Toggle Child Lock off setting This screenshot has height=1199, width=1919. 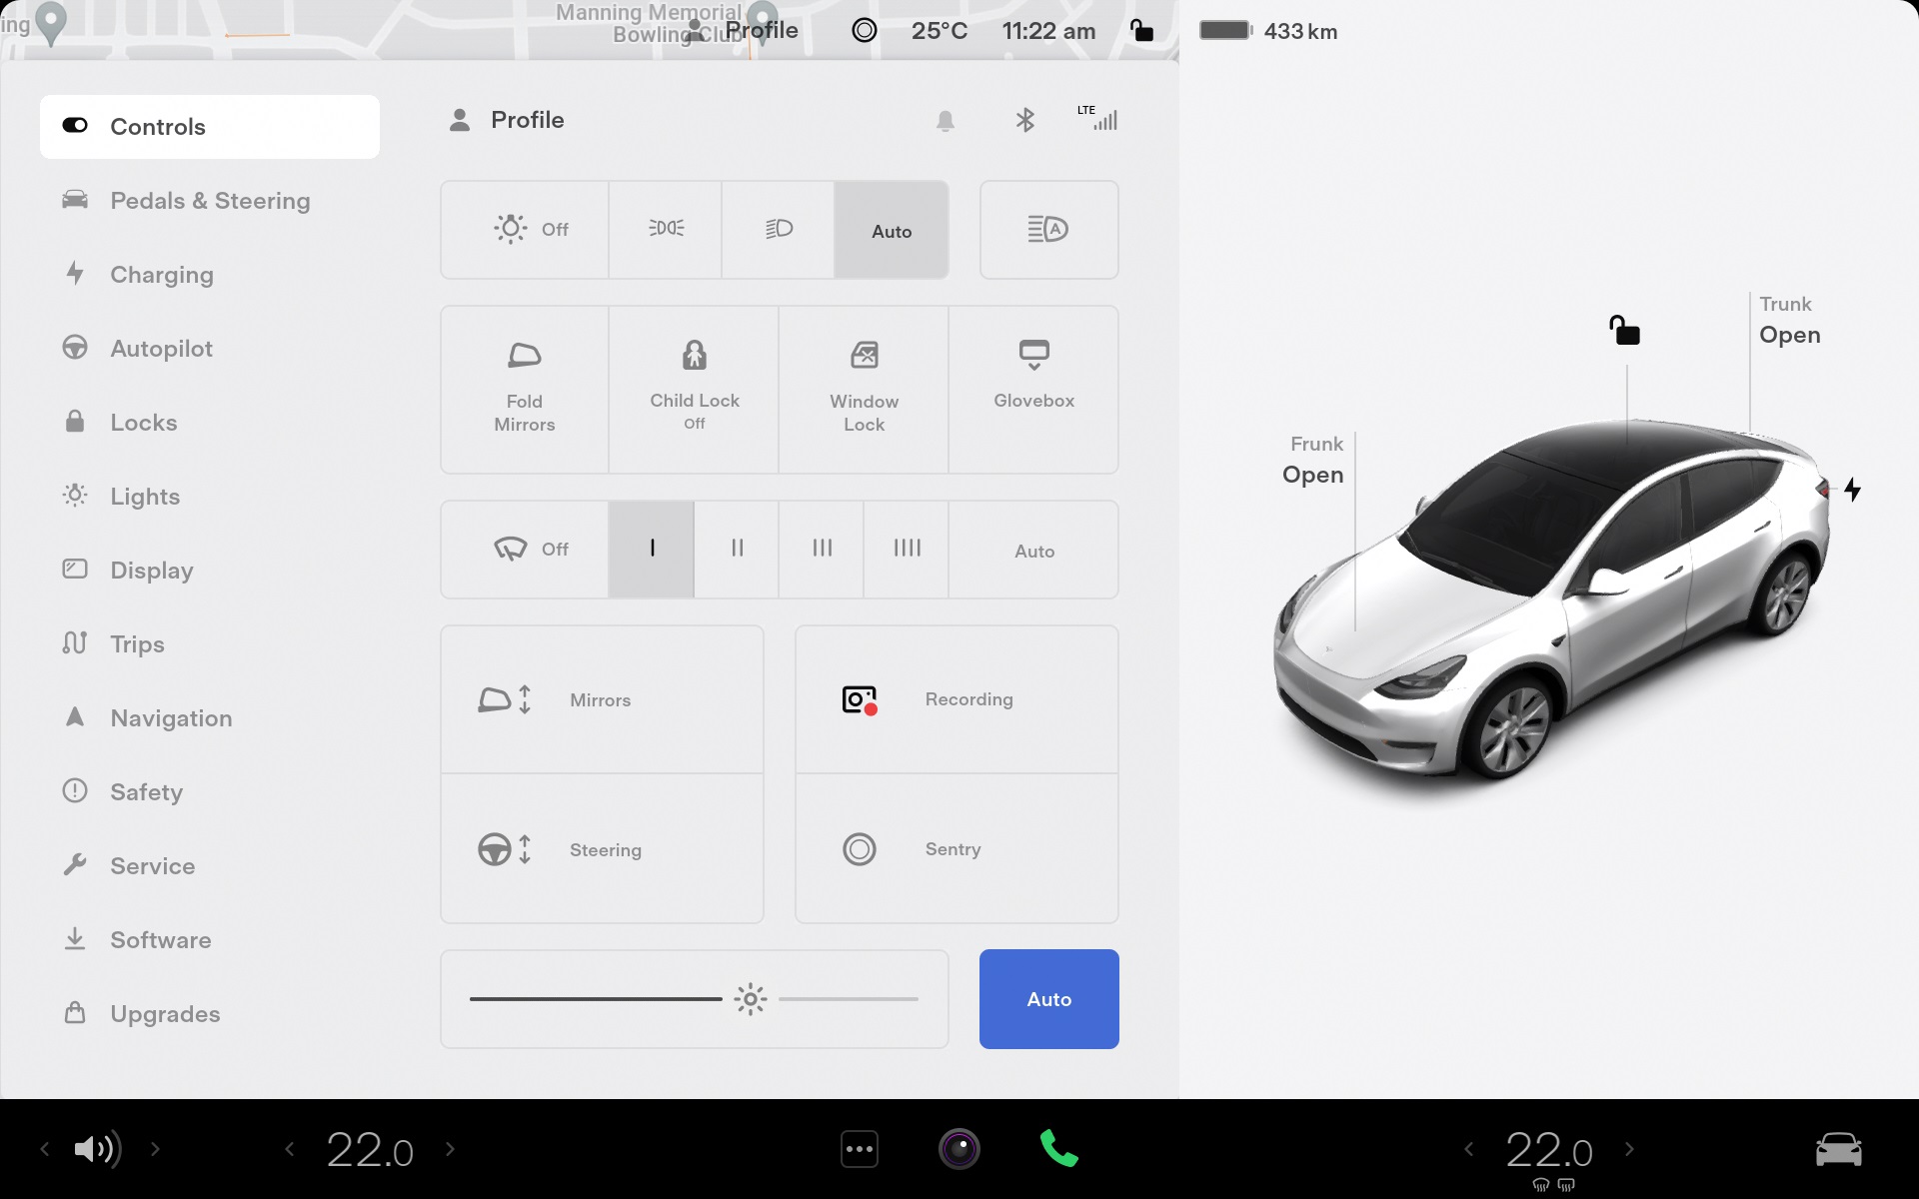(x=694, y=389)
